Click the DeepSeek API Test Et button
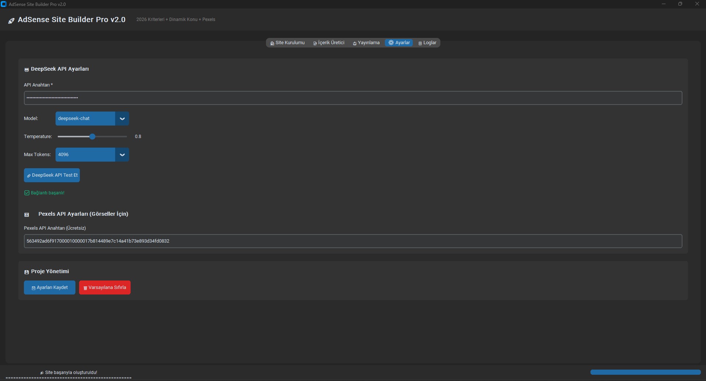 [x=52, y=175]
